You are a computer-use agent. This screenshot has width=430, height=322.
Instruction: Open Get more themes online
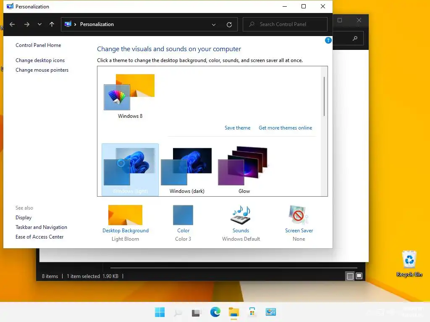285,128
